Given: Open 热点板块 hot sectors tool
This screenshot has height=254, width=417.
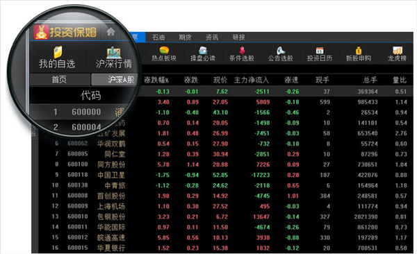Looking at the screenshot, I should [164, 54].
